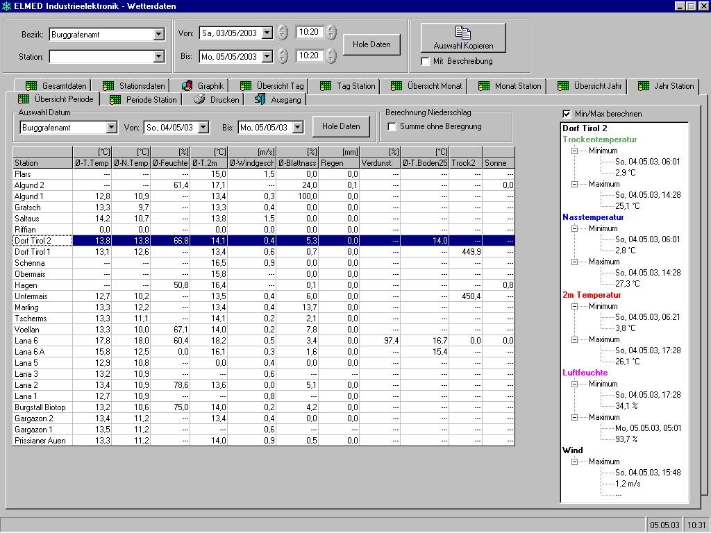711x533 pixels.
Task: Click the Graphik tab chart icon
Action: coord(187,86)
